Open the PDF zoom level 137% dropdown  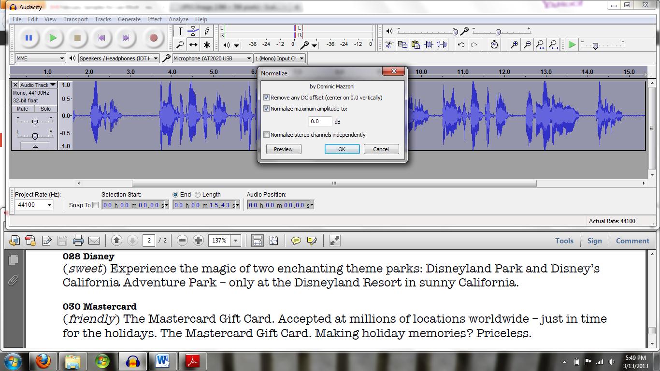235,241
